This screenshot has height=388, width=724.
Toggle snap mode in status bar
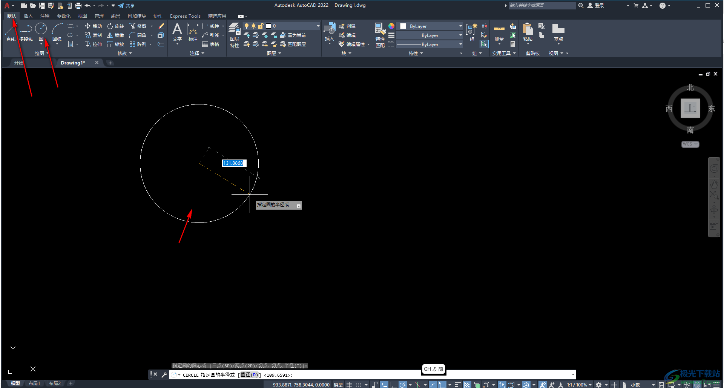coord(359,385)
